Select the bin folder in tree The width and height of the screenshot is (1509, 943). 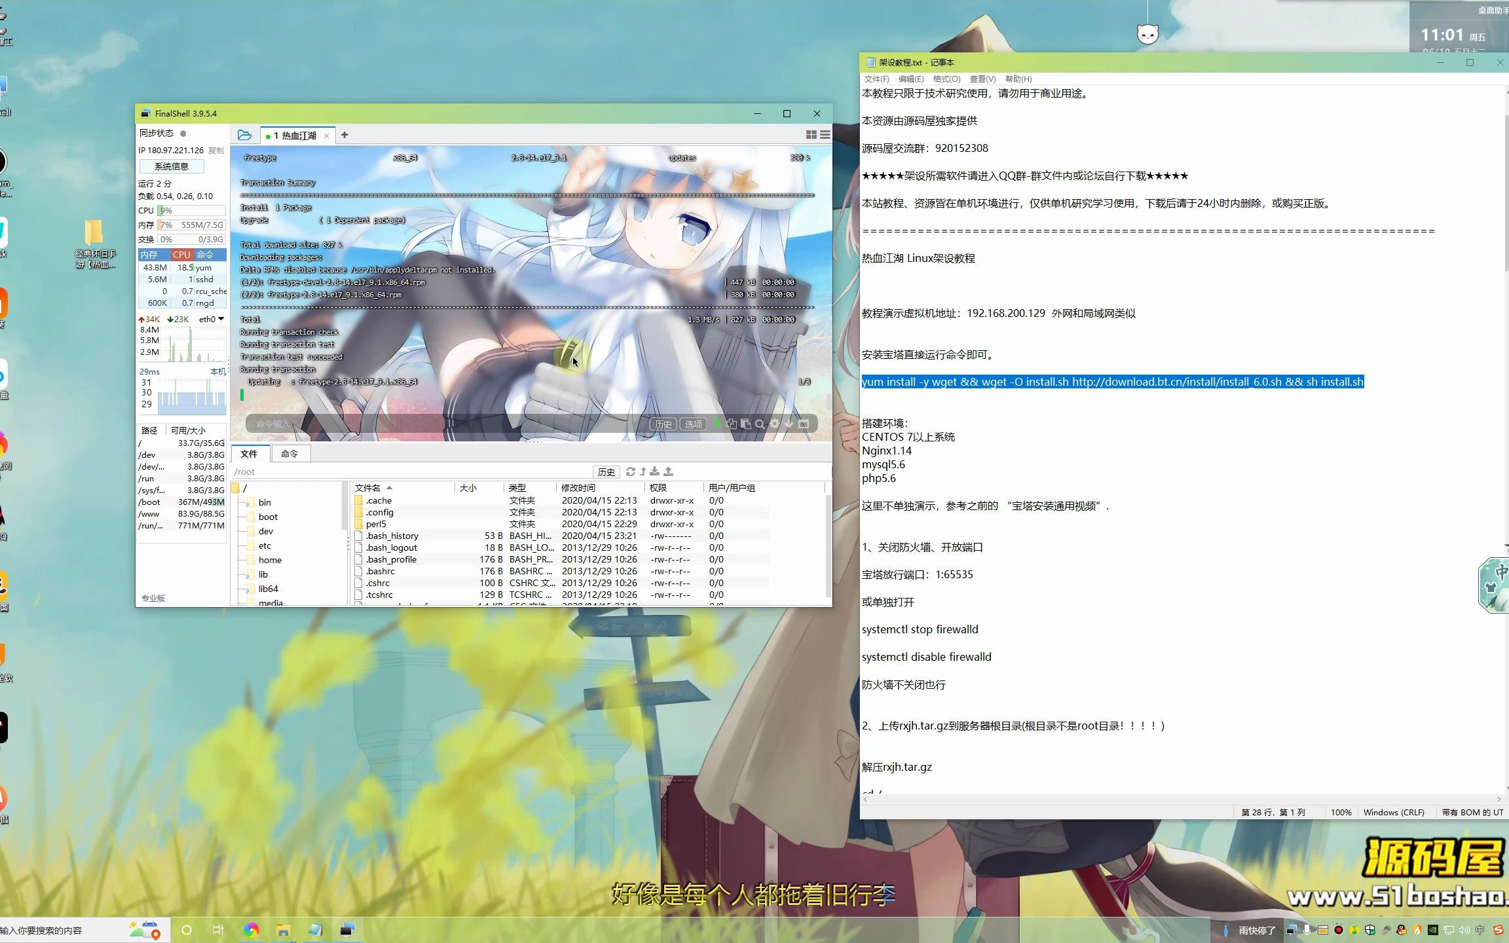[265, 502]
